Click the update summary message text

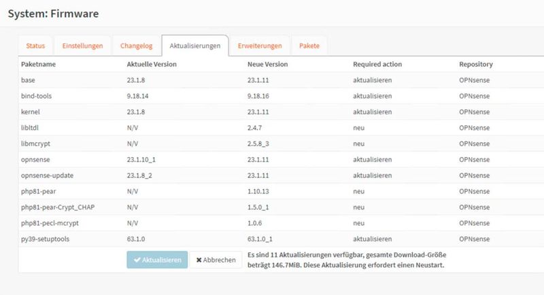click(x=347, y=260)
